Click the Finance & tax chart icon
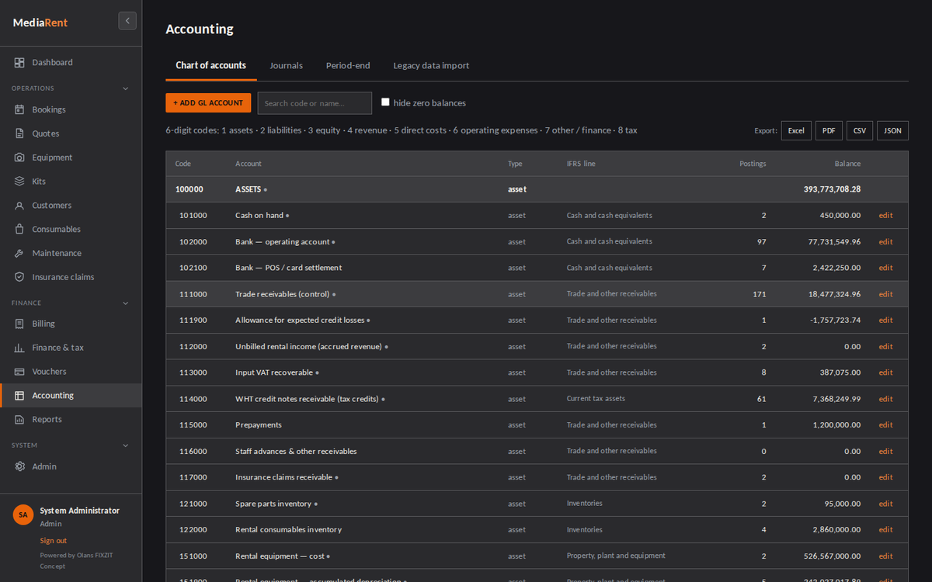This screenshot has height=582, width=932. [19, 348]
